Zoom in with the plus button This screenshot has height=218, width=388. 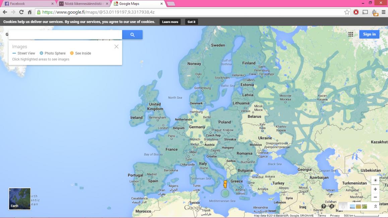coord(375,189)
